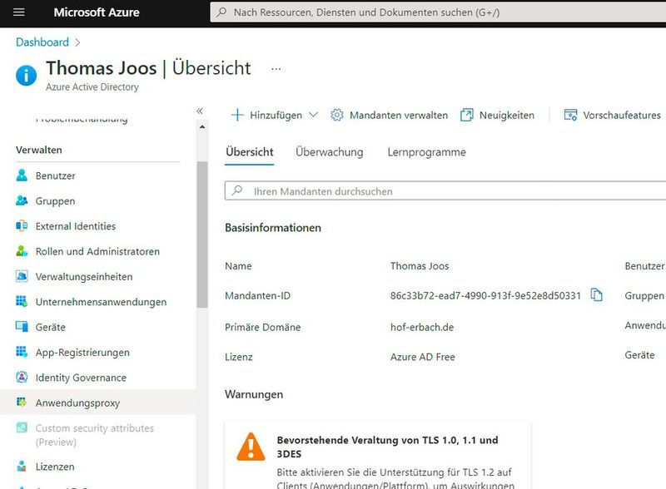The width and height of the screenshot is (666, 489).
Task: Open App-Registrierungen
Action: pos(80,352)
